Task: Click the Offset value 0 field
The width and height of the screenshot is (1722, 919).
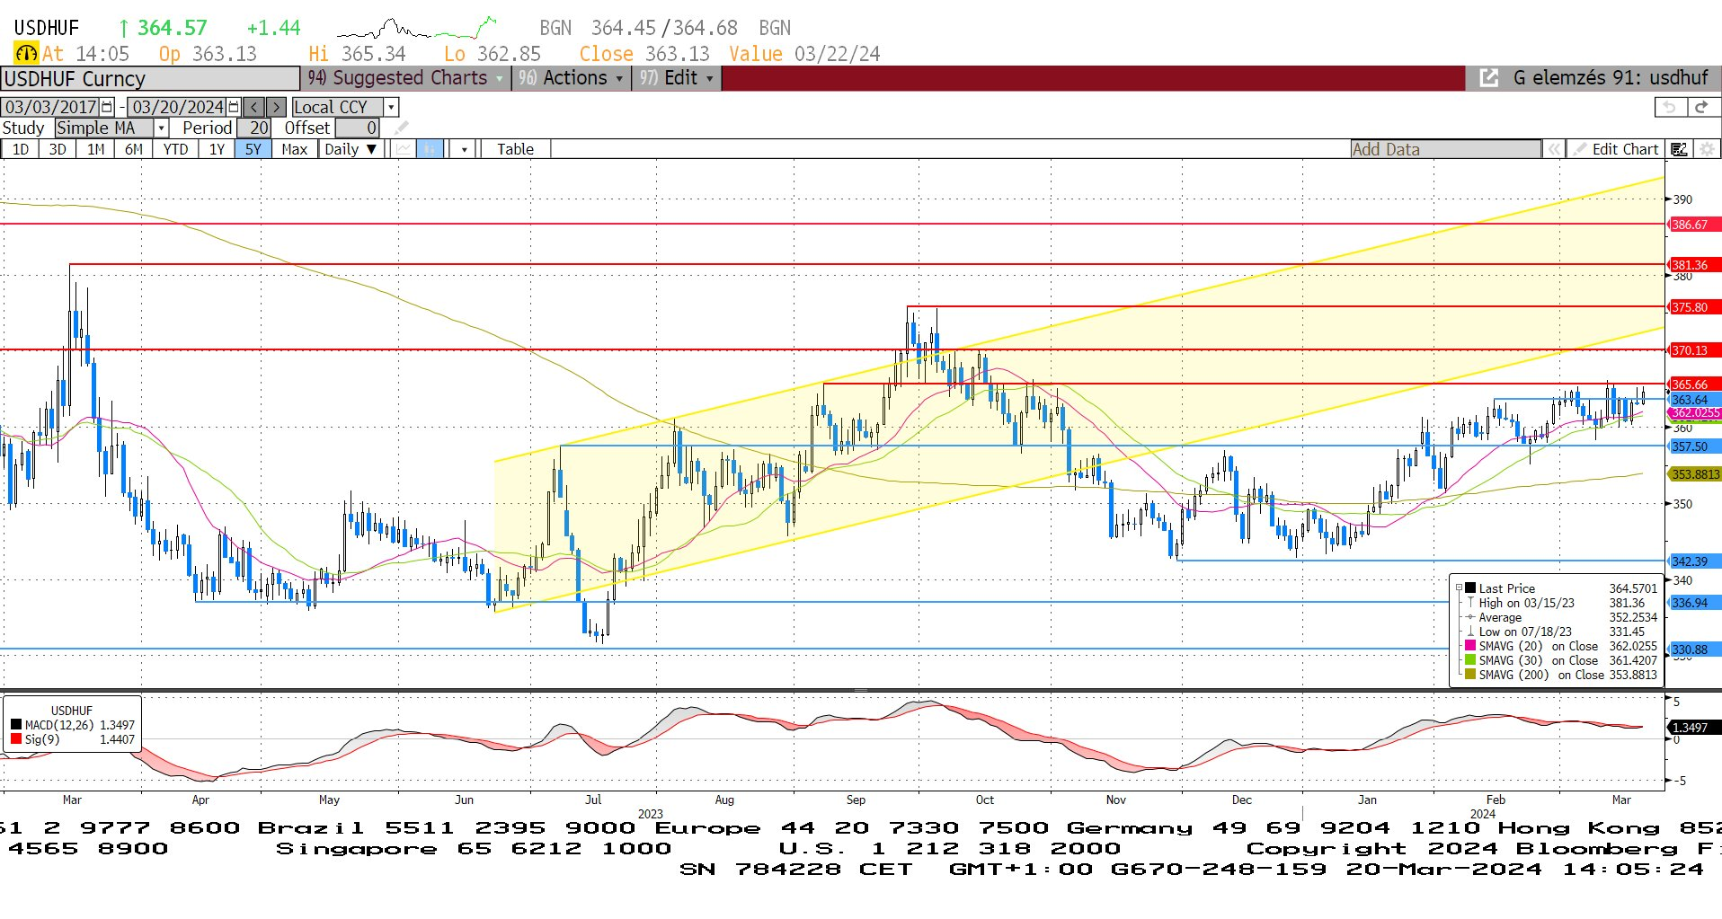Action: 358,128
